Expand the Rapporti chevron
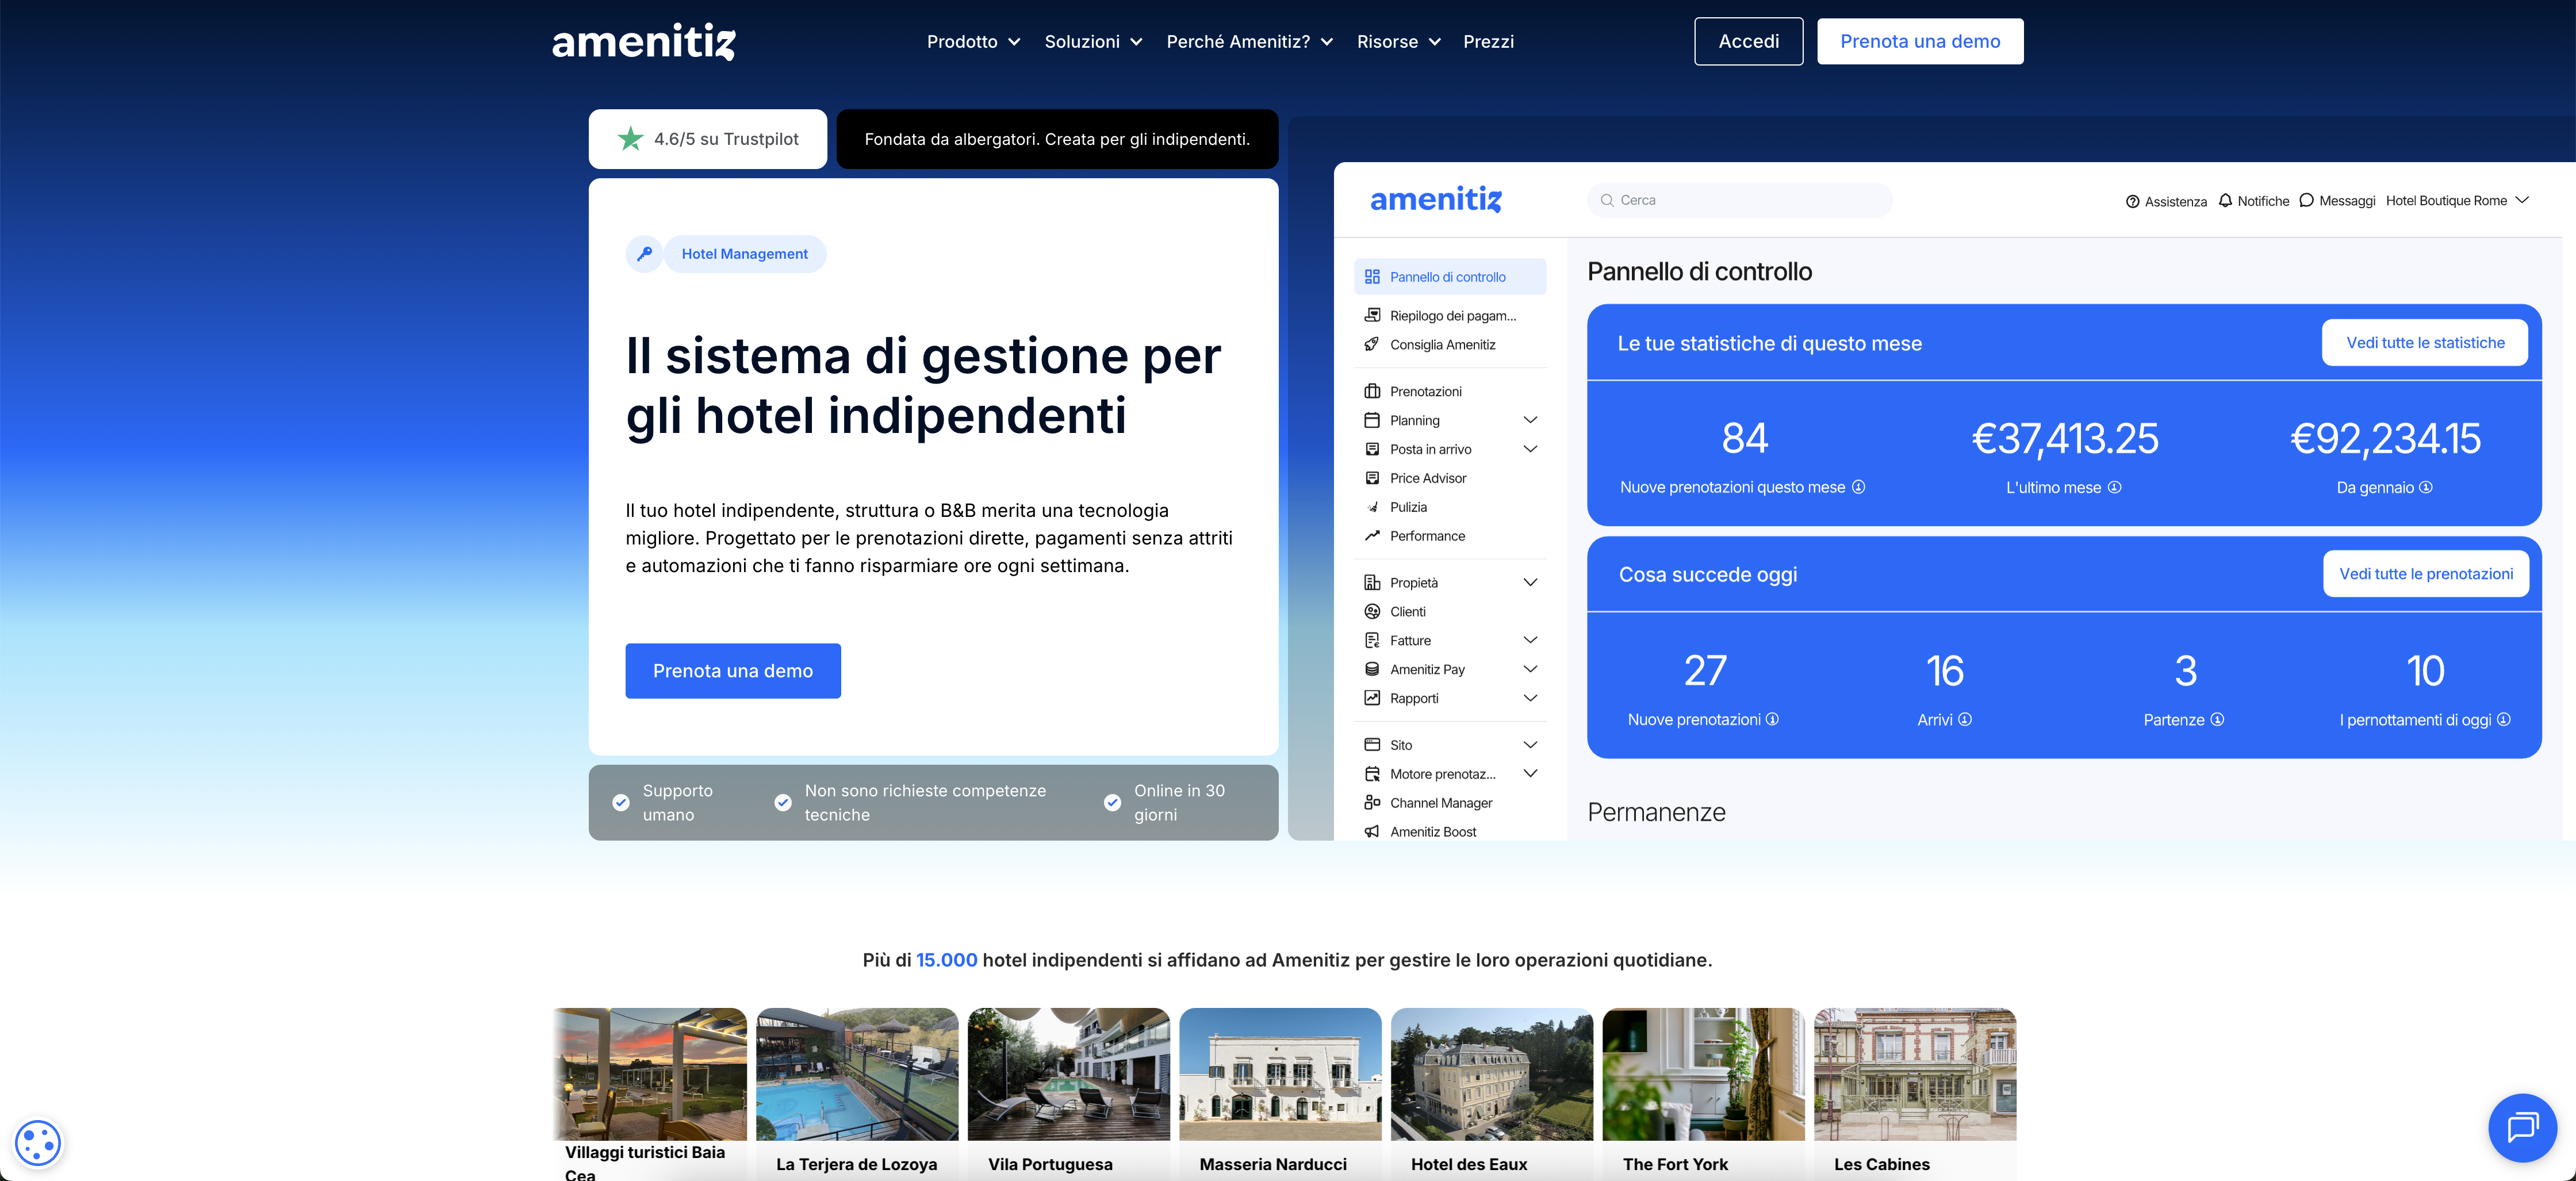 [1530, 698]
